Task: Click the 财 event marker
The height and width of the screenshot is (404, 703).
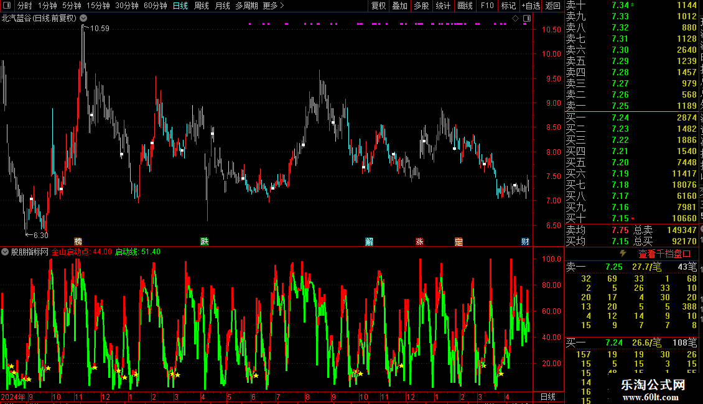Action: point(525,242)
